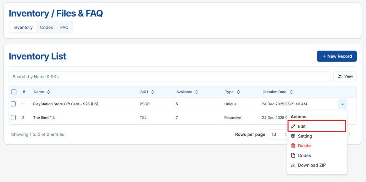Click the download icon for Download ZIP
Screen dimensions: 366x182
293,165
